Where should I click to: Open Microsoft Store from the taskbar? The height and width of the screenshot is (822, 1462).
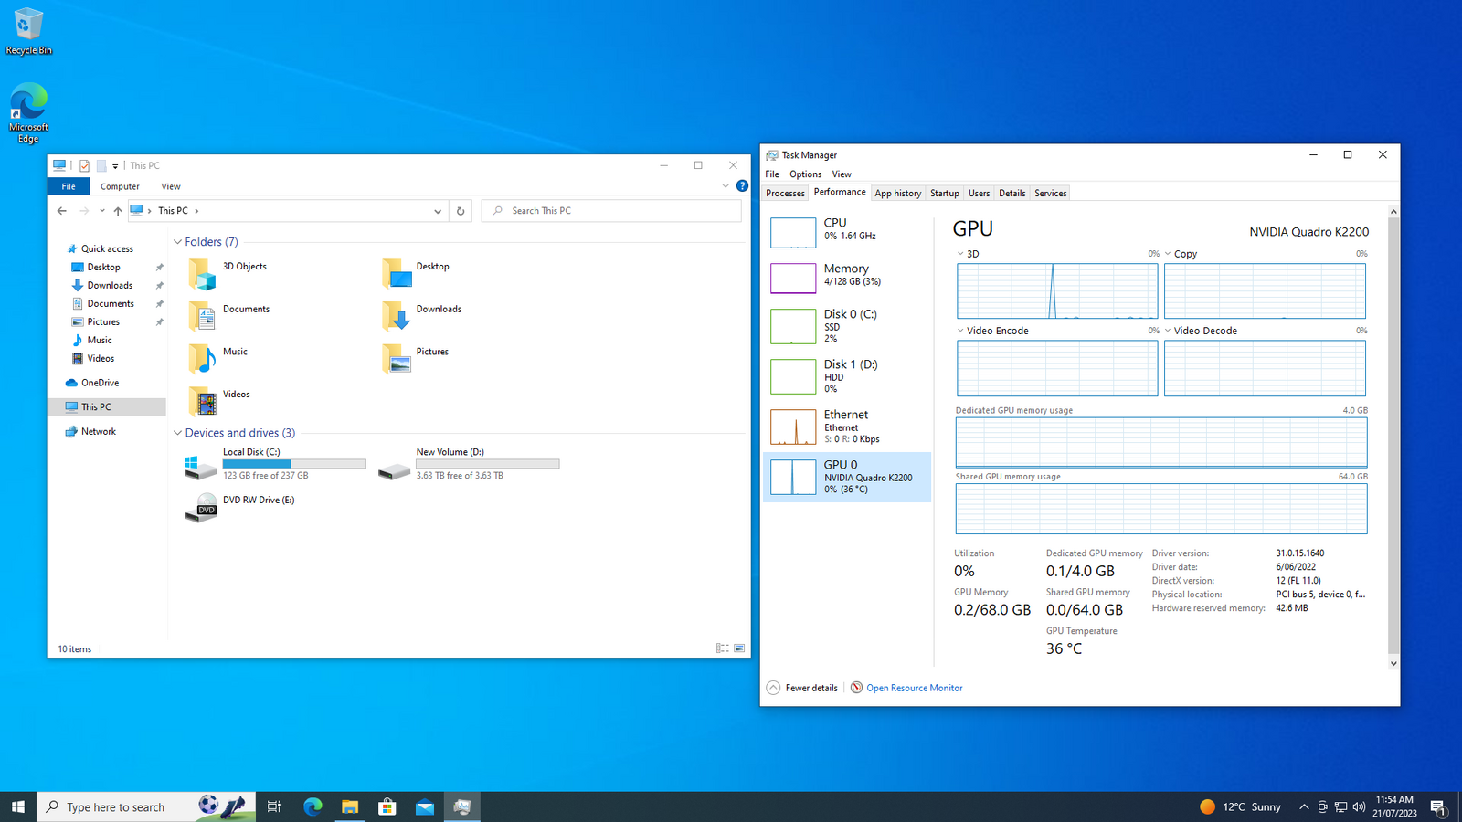click(387, 806)
